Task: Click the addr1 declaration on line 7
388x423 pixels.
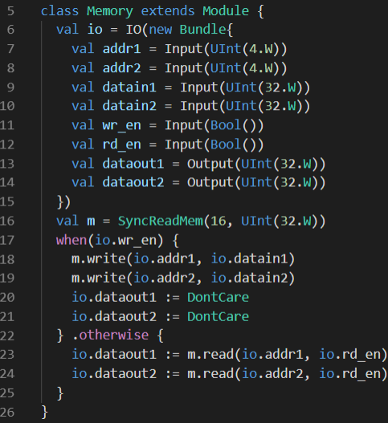Action: tap(121, 49)
